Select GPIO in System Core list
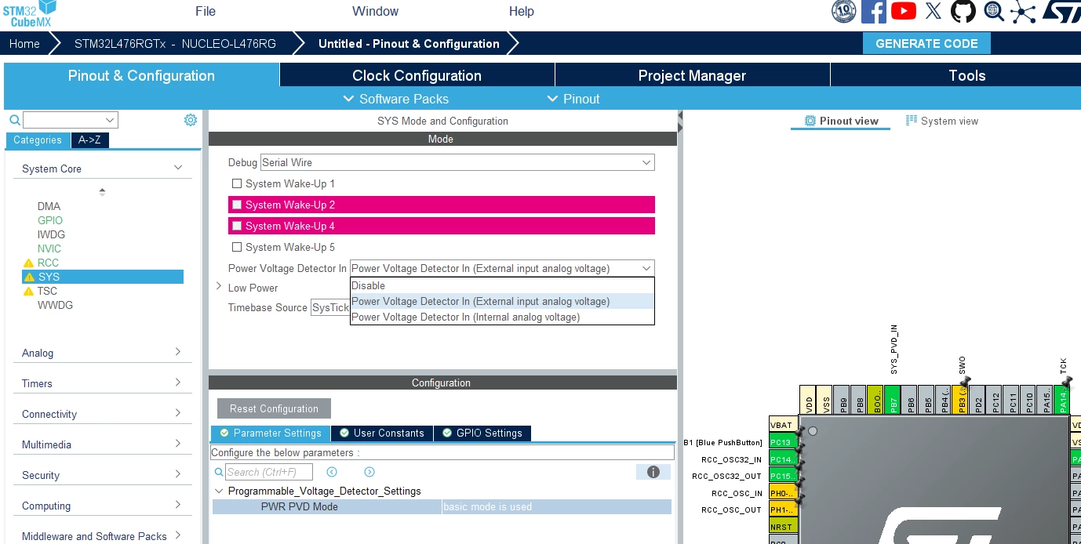 pos(50,220)
